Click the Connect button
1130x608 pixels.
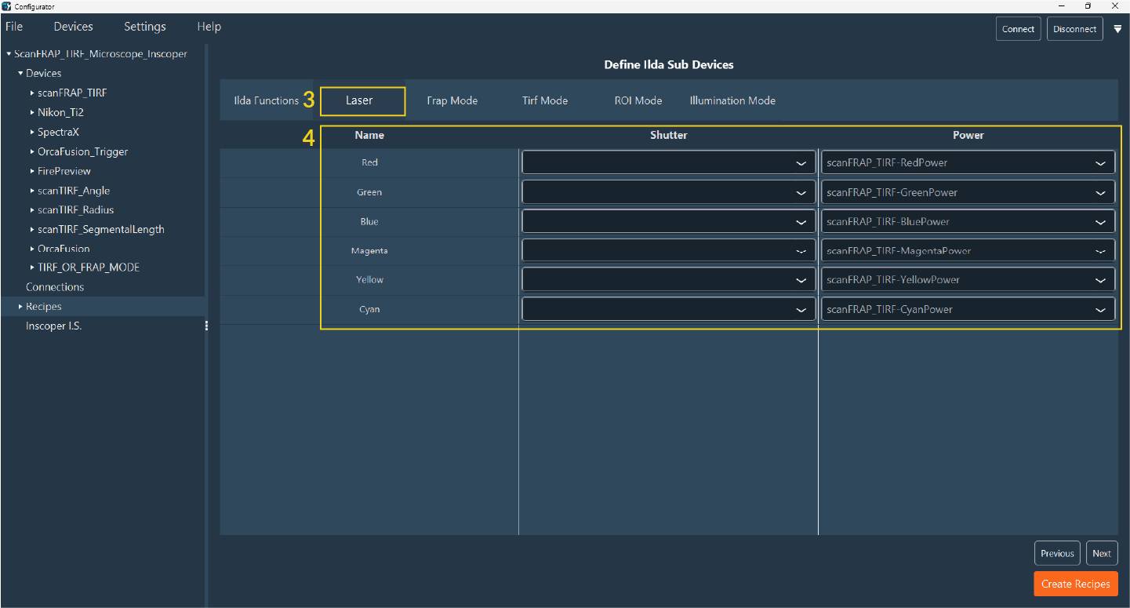click(1018, 29)
